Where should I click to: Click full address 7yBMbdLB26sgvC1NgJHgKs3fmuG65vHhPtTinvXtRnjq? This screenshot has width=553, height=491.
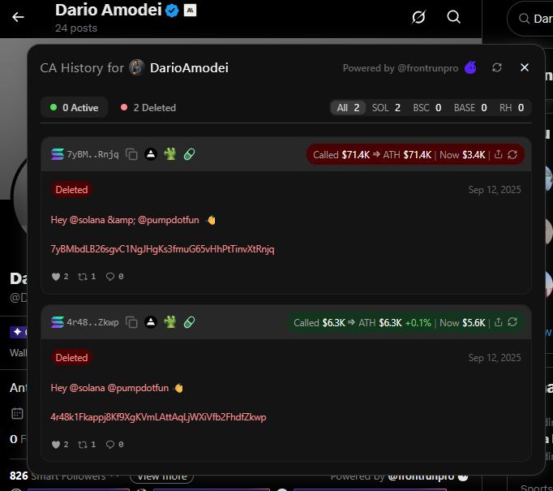pyautogui.click(x=162, y=249)
